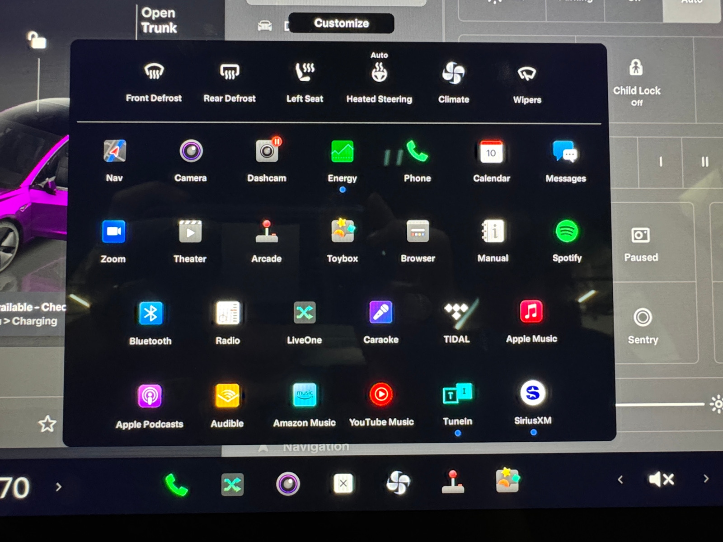Image resolution: width=723 pixels, height=542 pixels.
Task: Open the Theater app
Action: click(190, 232)
